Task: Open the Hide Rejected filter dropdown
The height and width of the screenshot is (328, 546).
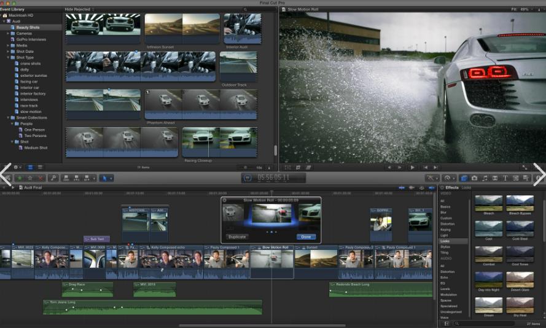Action: [x=78, y=10]
